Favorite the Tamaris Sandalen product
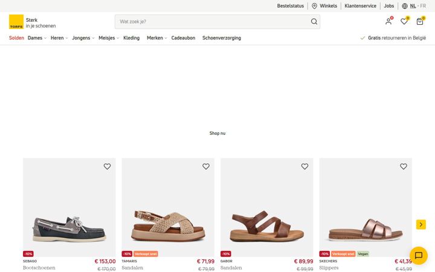435x272 pixels. point(206,166)
